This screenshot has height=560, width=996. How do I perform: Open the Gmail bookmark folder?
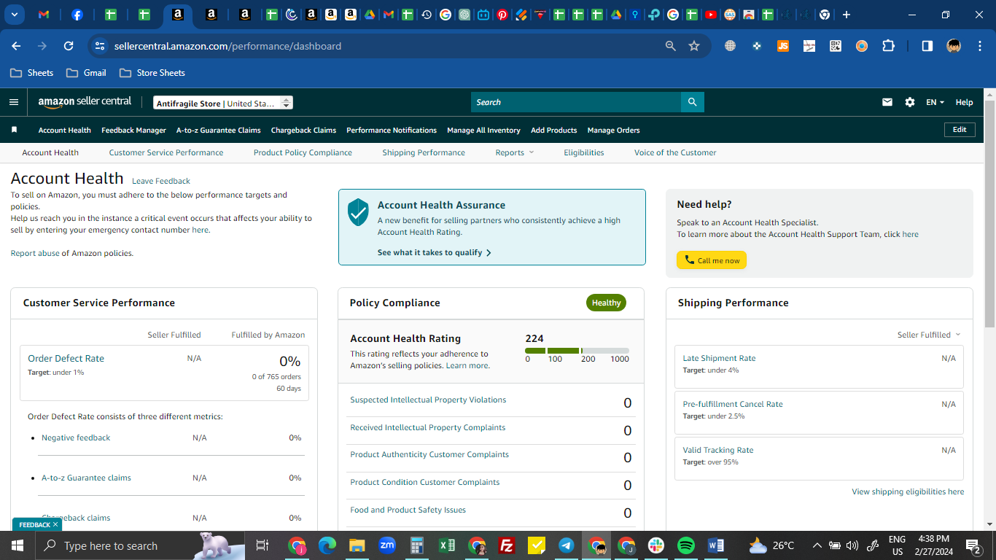point(86,73)
